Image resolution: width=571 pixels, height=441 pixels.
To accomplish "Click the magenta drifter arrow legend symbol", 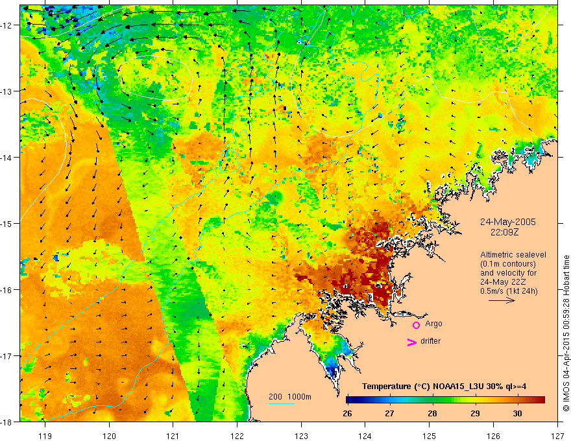I will [412, 342].
